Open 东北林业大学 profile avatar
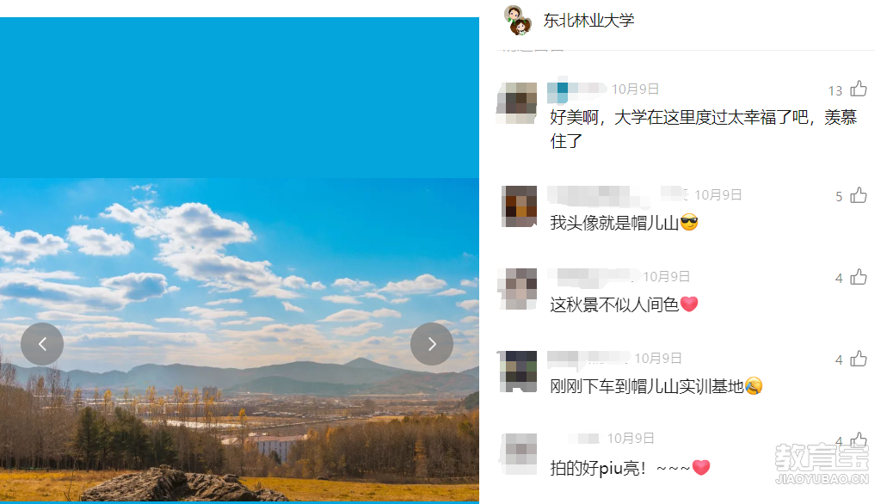 click(x=518, y=21)
